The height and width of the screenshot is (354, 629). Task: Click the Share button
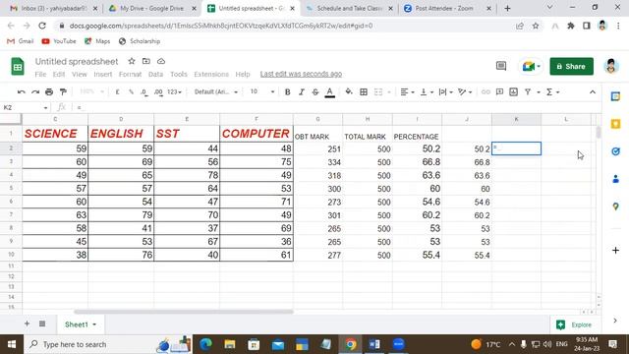tap(571, 66)
